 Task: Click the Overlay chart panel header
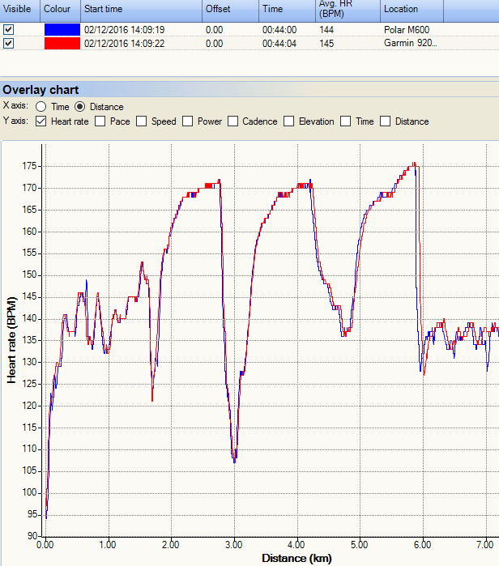pyautogui.click(x=249, y=90)
